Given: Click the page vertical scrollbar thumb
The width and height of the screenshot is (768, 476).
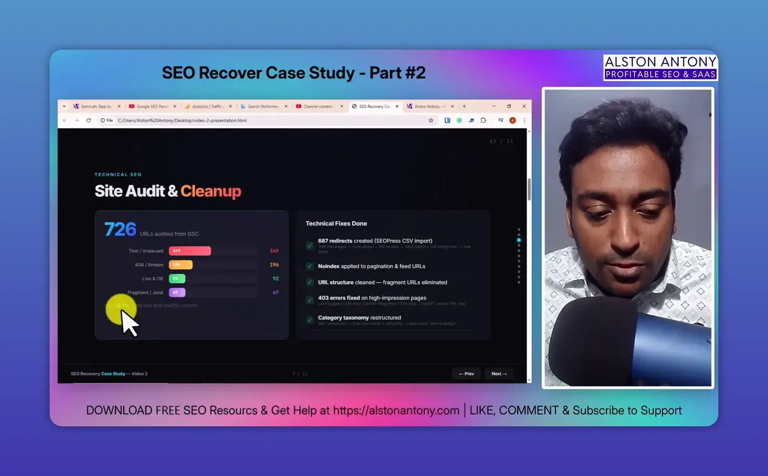Looking at the screenshot, I should 529,189.
